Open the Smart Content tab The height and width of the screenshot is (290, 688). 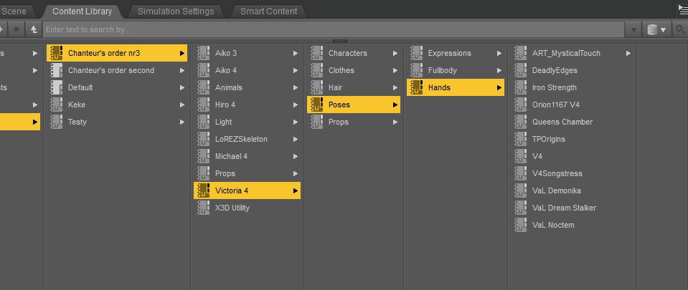pos(268,11)
